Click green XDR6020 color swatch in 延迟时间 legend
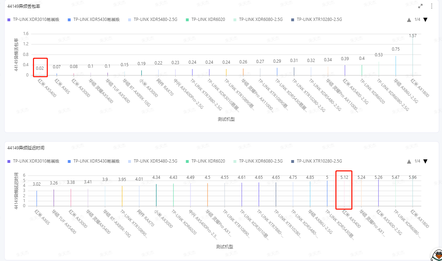442x261 pixels. [x=188, y=161]
